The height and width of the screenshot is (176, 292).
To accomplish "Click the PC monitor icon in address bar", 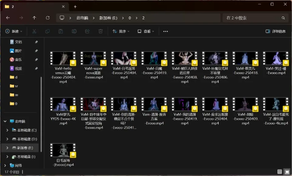I will (x=62, y=18).
